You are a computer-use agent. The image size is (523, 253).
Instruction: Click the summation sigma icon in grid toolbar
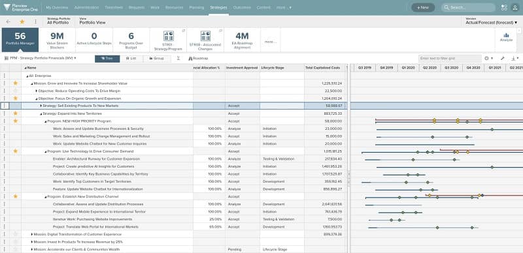click(178, 58)
